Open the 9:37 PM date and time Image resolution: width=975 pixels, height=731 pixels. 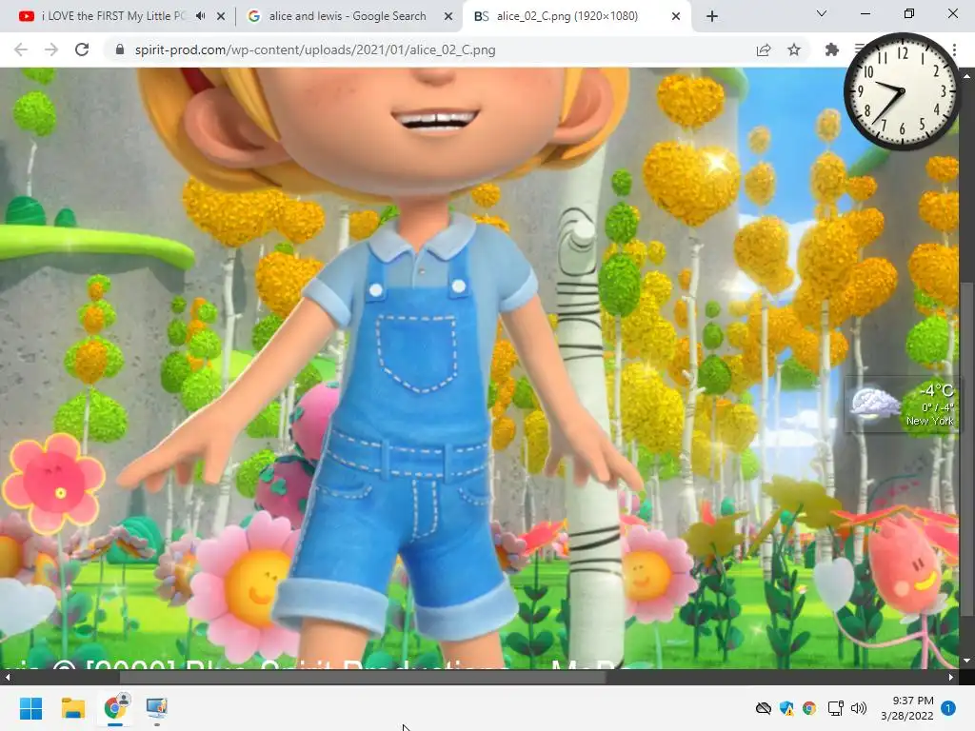[x=907, y=708]
